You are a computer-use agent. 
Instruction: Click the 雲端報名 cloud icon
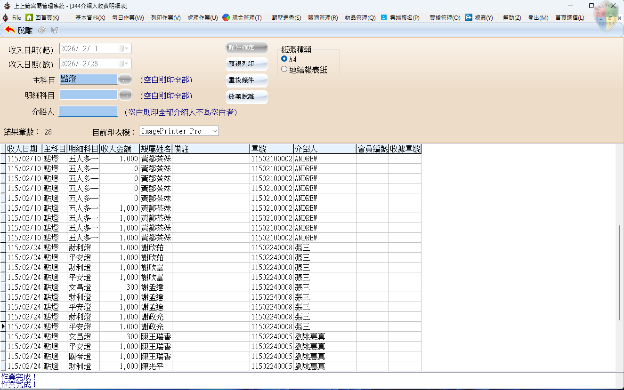384,17
